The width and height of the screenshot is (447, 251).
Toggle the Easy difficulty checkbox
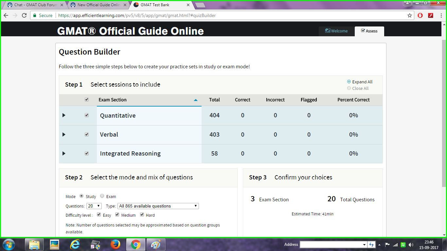coord(99,215)
